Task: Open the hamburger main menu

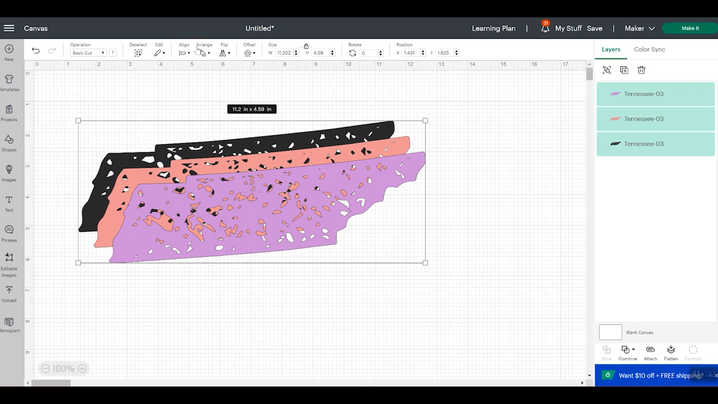Action: pyautogui.click(x=9, y=28)
